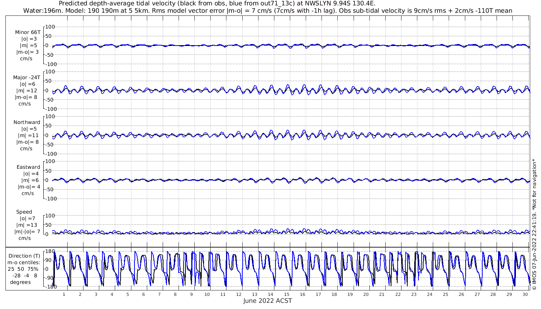This screenshot has width=541, height=309.
Task: Click date label '26' on the time axis
Action: 461,294
